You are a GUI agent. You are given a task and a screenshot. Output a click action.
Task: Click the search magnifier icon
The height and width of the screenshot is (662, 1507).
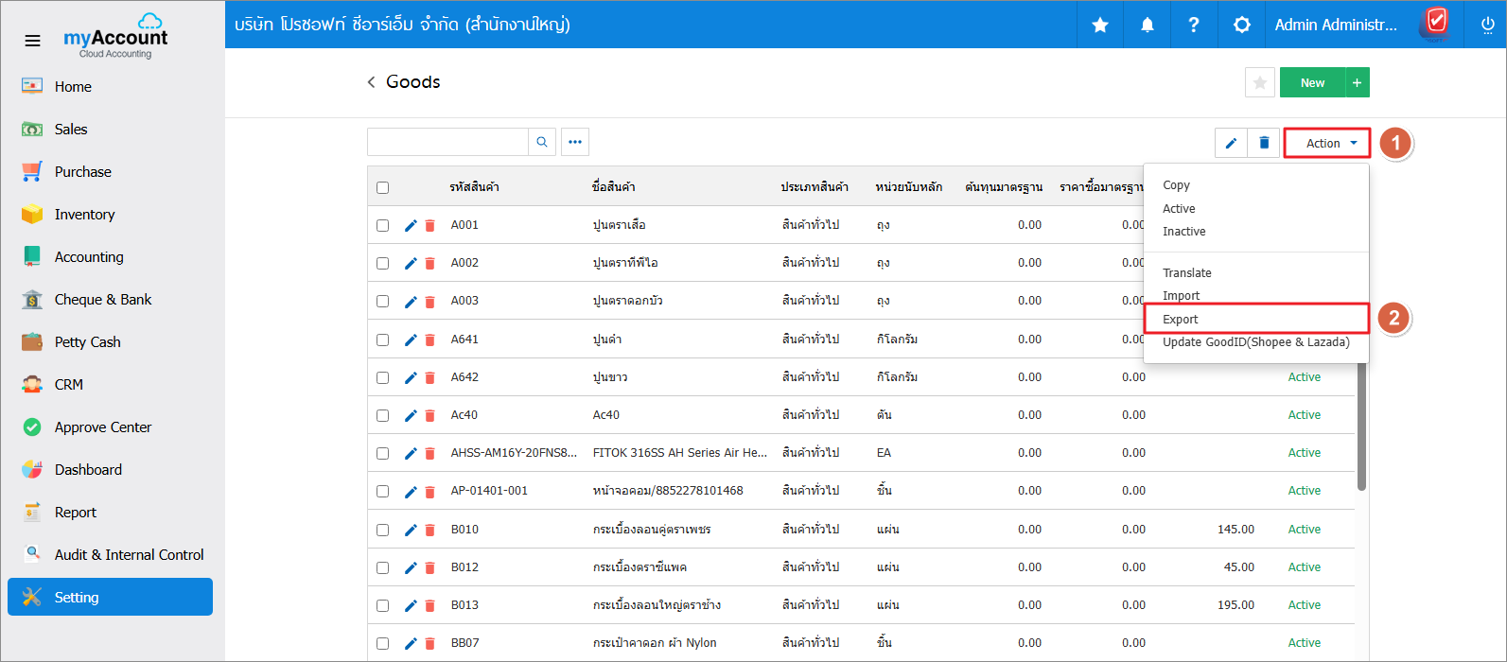pos(542,143)
